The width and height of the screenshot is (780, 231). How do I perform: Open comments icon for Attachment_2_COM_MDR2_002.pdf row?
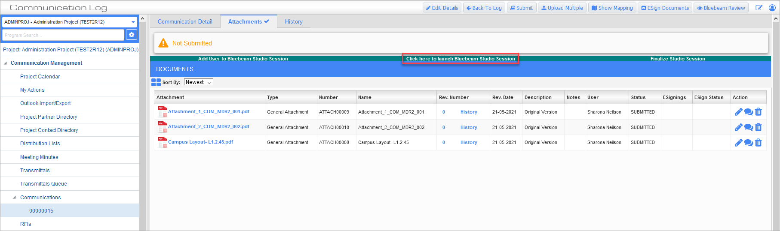[x=748, y=127]
